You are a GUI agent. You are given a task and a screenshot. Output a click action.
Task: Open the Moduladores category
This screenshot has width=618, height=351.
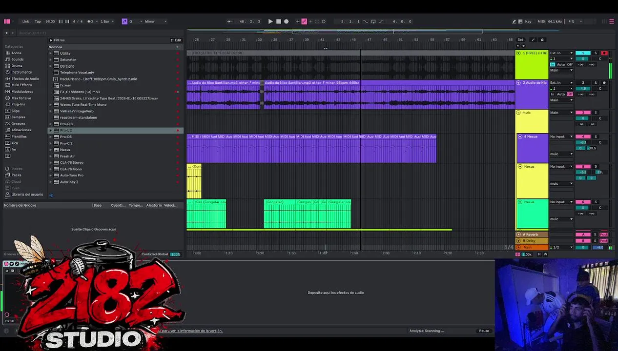pyautogui.click(x=22, y=91)
